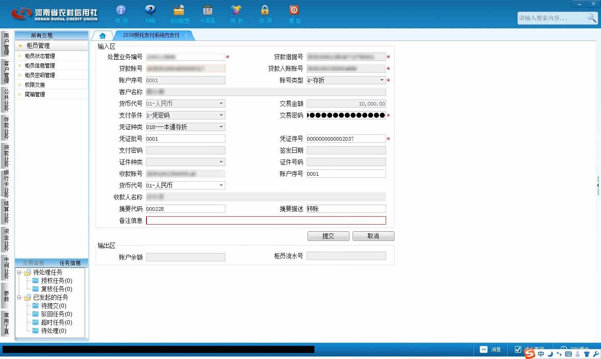Open 柜员状态管理 menu item

coord(40,56)
